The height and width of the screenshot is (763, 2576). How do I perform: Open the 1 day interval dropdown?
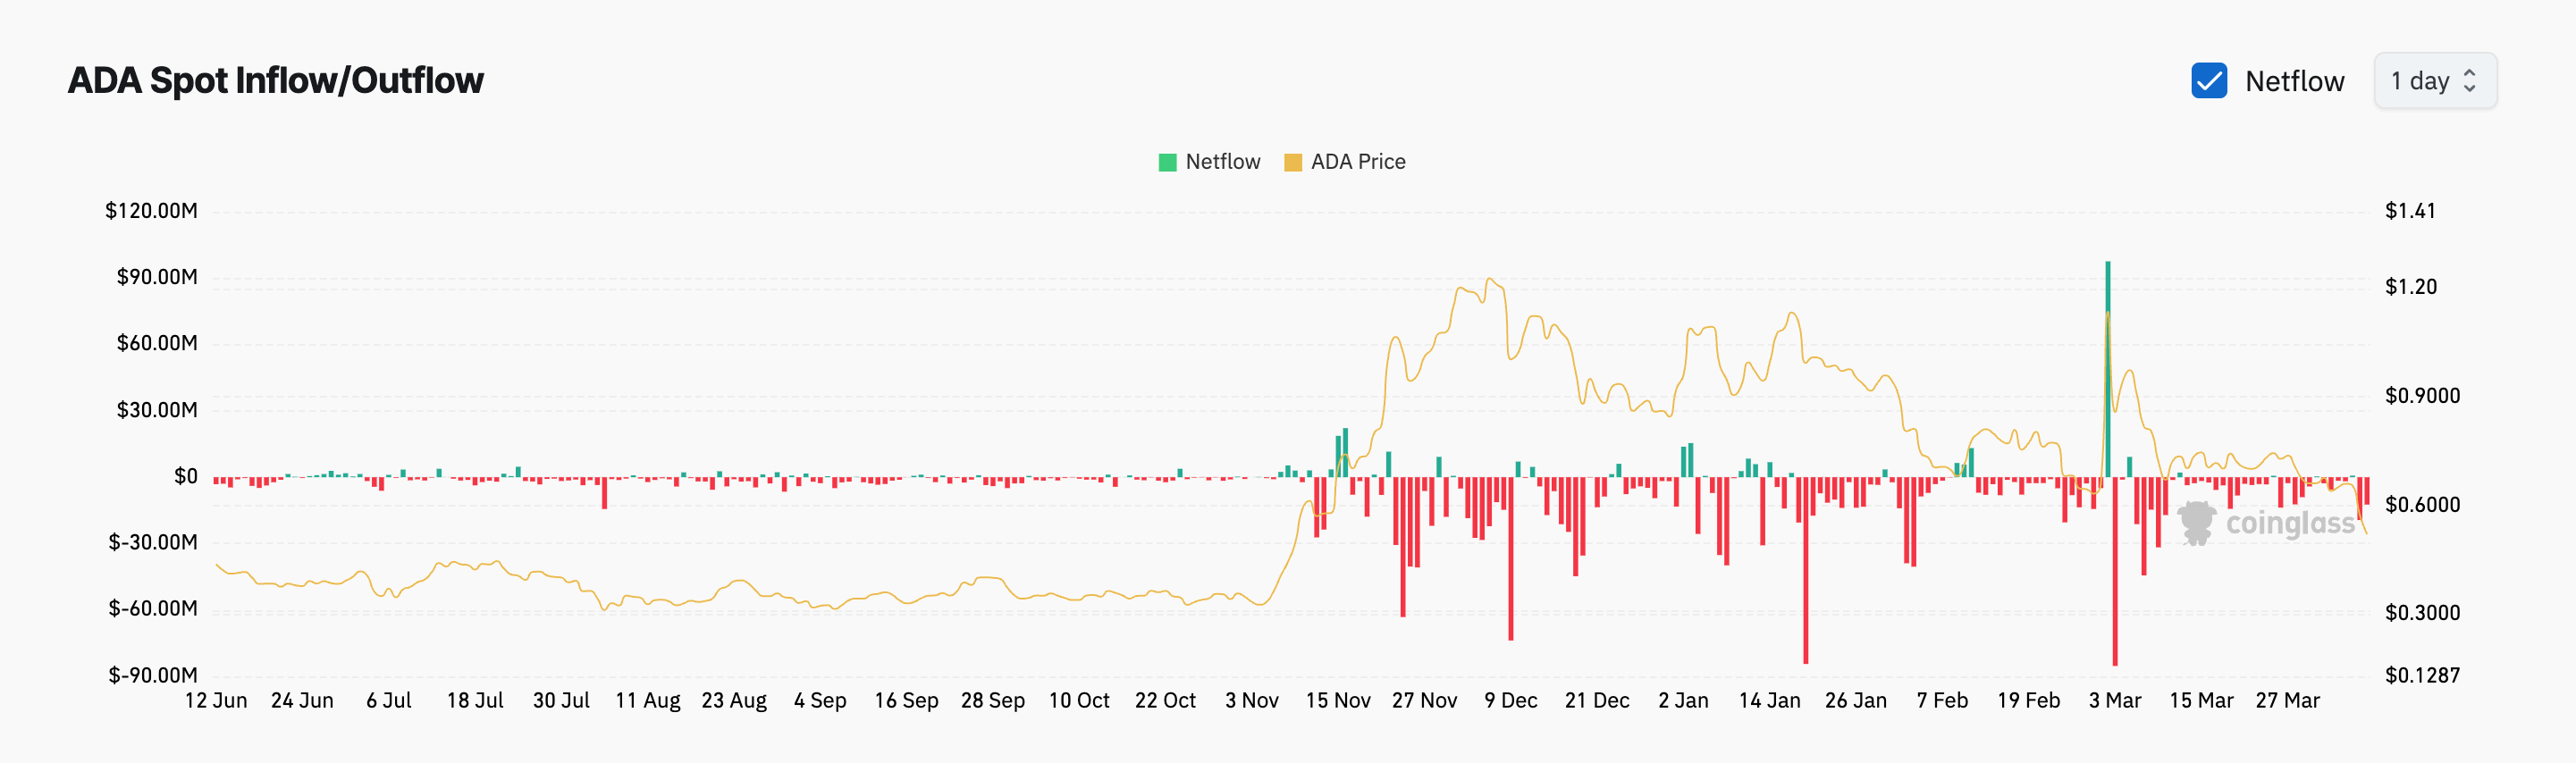pos(2433,81)
